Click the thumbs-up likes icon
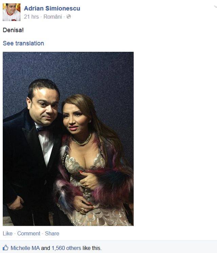This screenshot has width=217, height=253. (x=5, y=248)
